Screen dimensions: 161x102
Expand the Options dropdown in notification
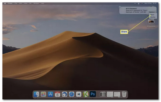click(x=152, y=12)
